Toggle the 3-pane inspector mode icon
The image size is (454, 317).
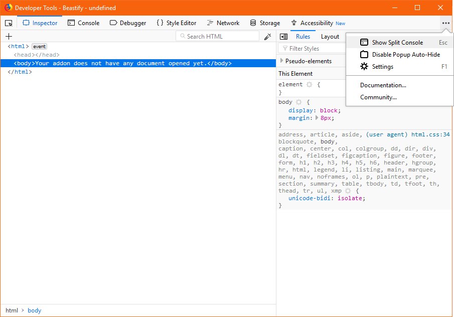(x=283, y=37)
